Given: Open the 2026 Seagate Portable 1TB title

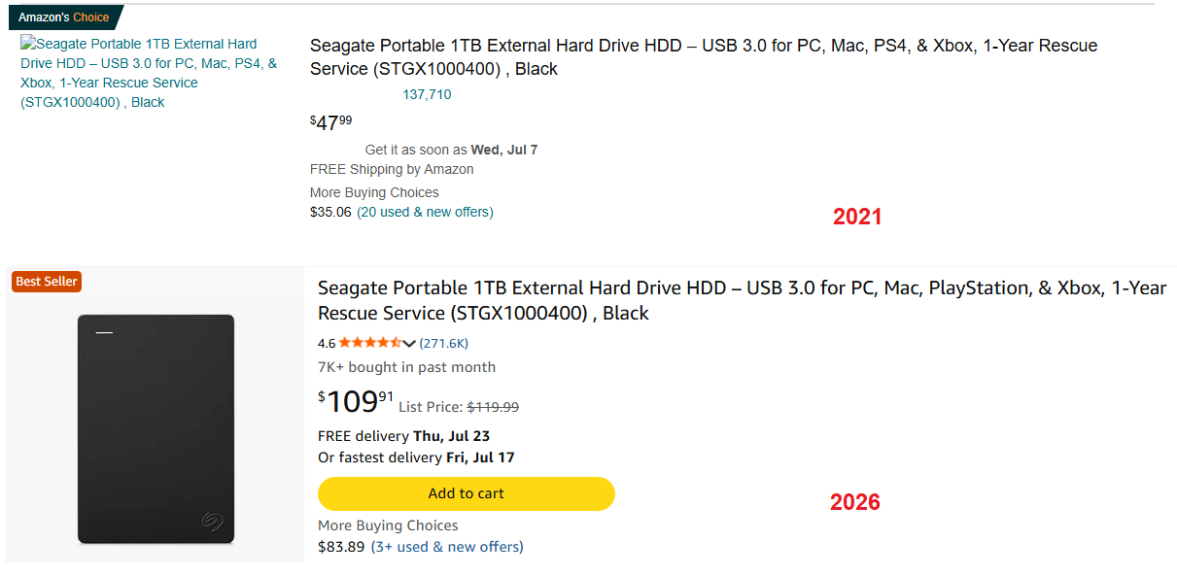Looking at the screenshot, I should coord(742,300).
